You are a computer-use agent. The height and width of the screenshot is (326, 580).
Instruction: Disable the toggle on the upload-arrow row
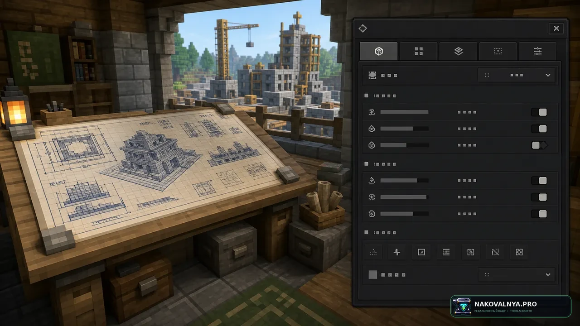pos(539,112)
